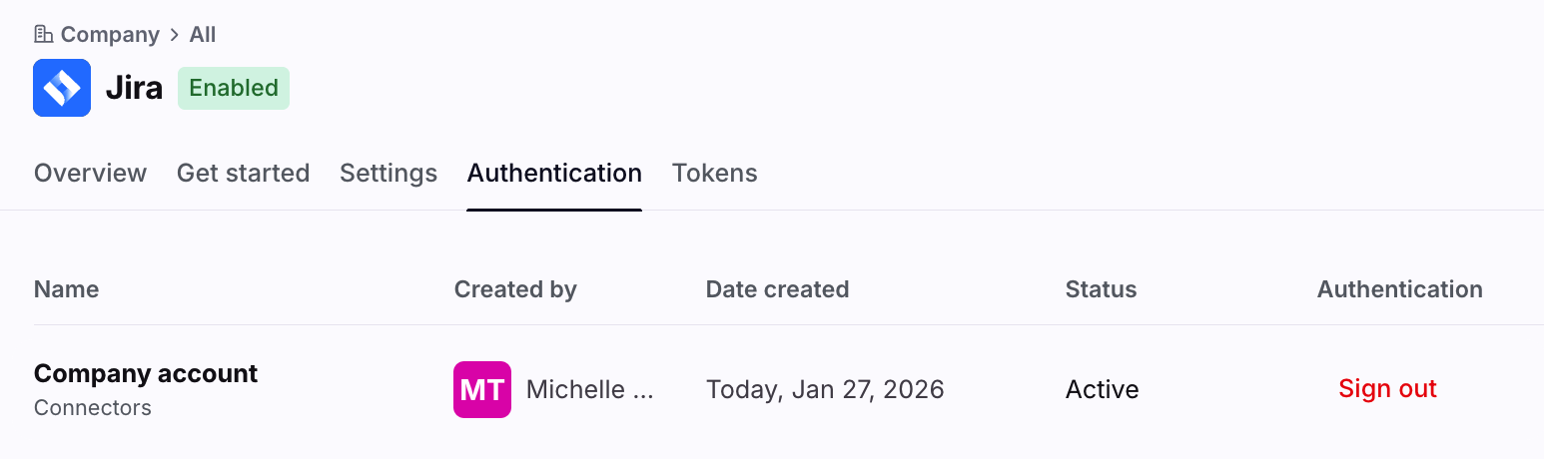Click the MT user avatar

pyautogui.click(x=482, y=389)
